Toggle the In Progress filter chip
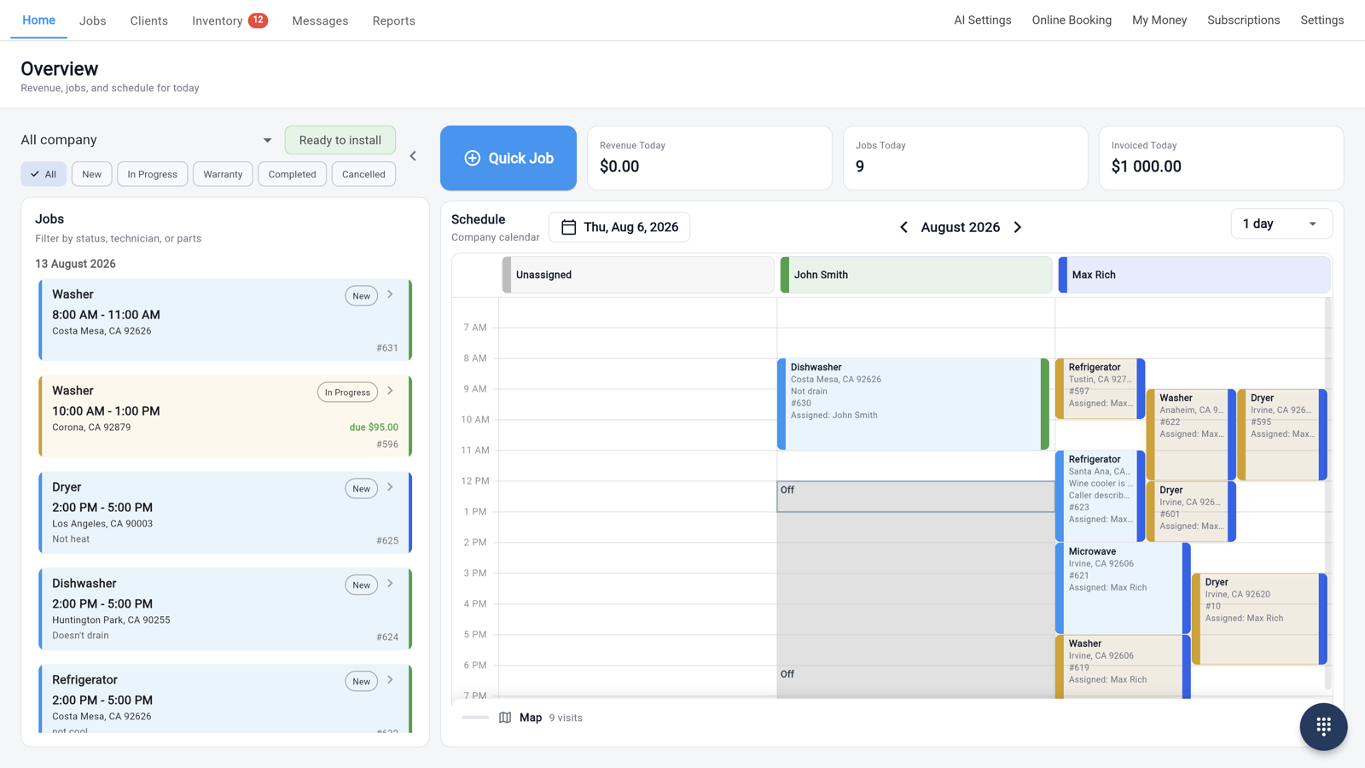 152,174
